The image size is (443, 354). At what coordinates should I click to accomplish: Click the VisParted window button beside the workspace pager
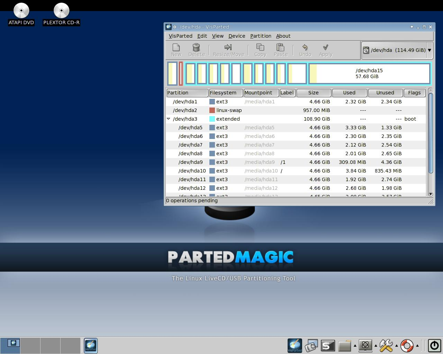click(x=91, y=345)
